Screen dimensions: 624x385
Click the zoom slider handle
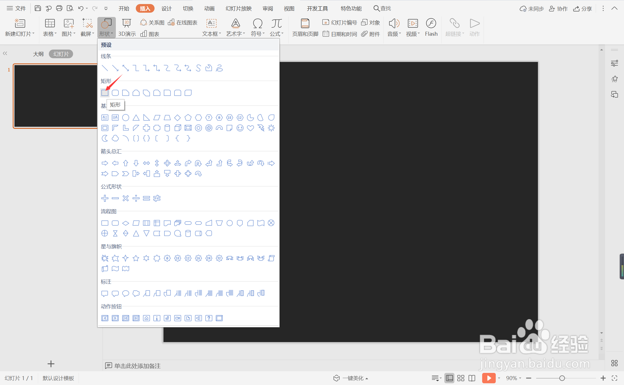(x=562, y=378)
